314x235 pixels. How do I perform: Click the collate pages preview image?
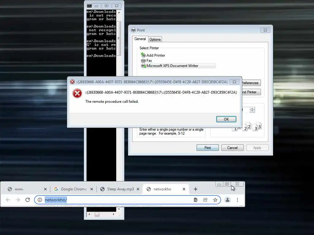tap(247, 127)
